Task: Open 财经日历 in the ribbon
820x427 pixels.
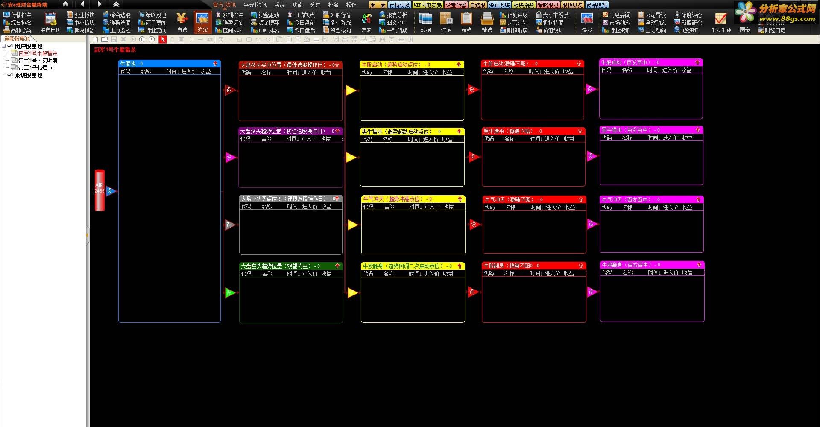Action: coord(772,30)
